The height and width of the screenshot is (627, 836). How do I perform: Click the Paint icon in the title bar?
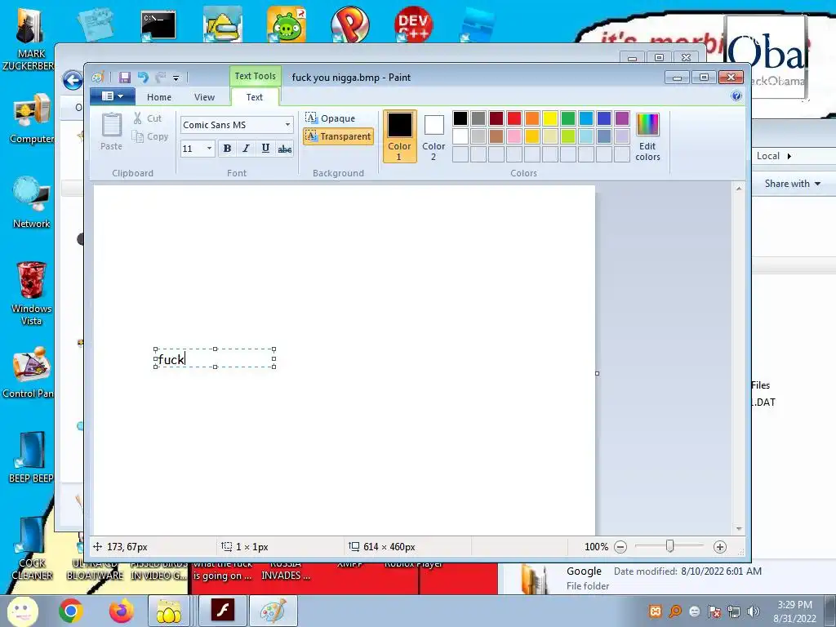(98, 78)
